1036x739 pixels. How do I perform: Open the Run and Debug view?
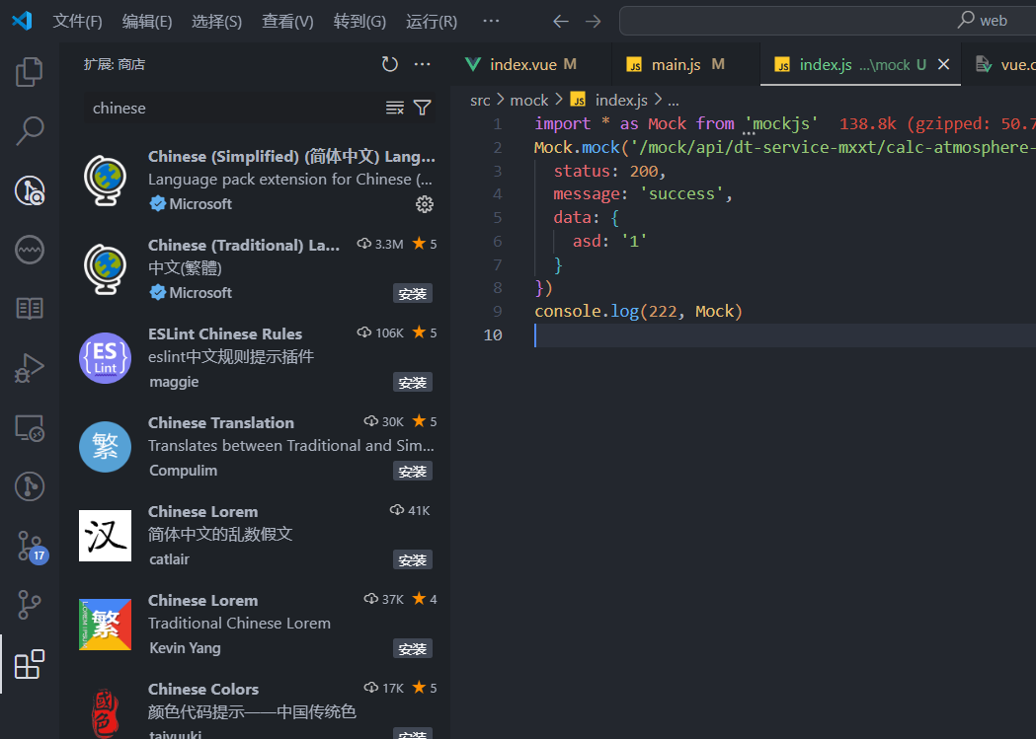(29, 367)
